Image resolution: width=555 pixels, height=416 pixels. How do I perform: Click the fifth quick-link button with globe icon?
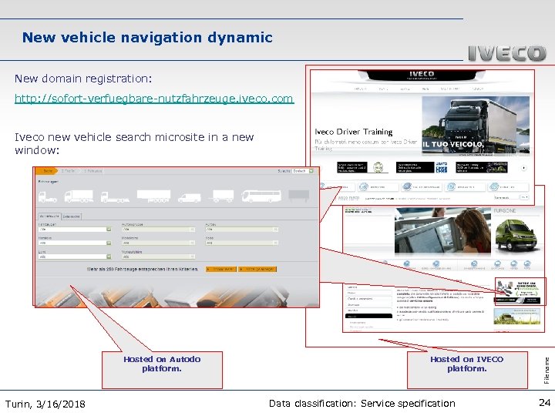click(x=508, y=186)
